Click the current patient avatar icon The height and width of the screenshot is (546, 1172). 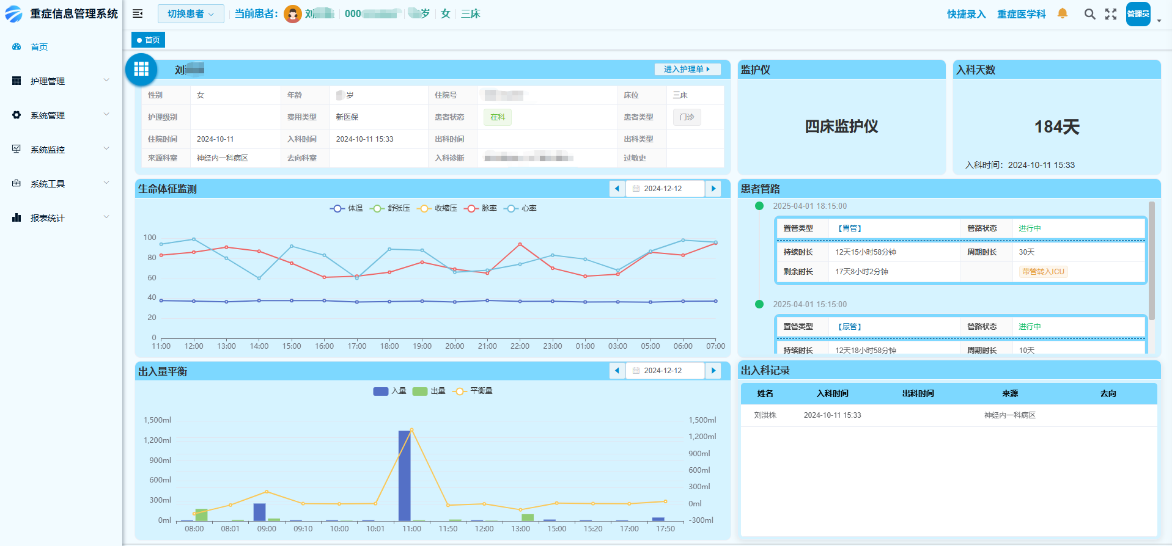pos(293,13)
